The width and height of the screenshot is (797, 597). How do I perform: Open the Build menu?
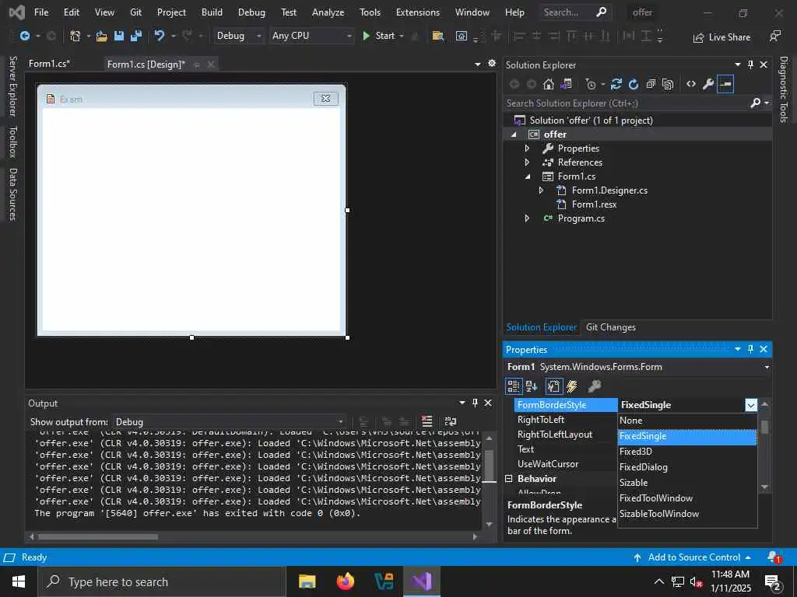(212, 12)
